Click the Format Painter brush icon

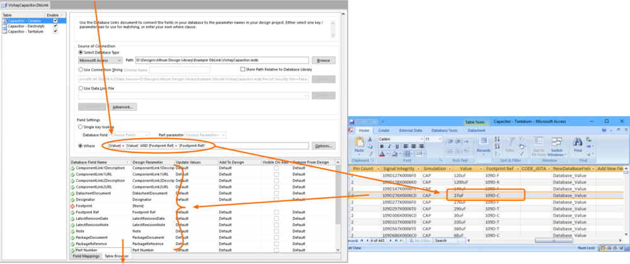point(370,154)
